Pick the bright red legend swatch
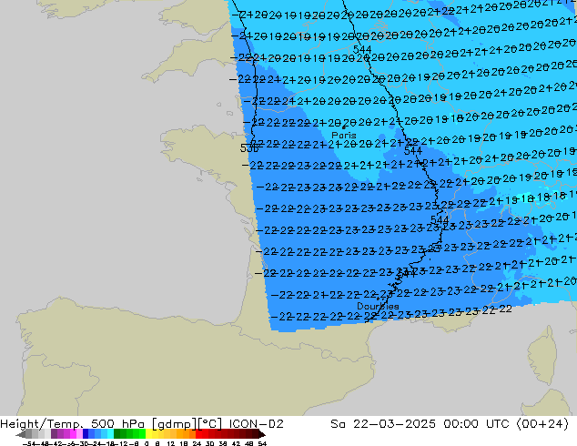 [x=198, y=434]
